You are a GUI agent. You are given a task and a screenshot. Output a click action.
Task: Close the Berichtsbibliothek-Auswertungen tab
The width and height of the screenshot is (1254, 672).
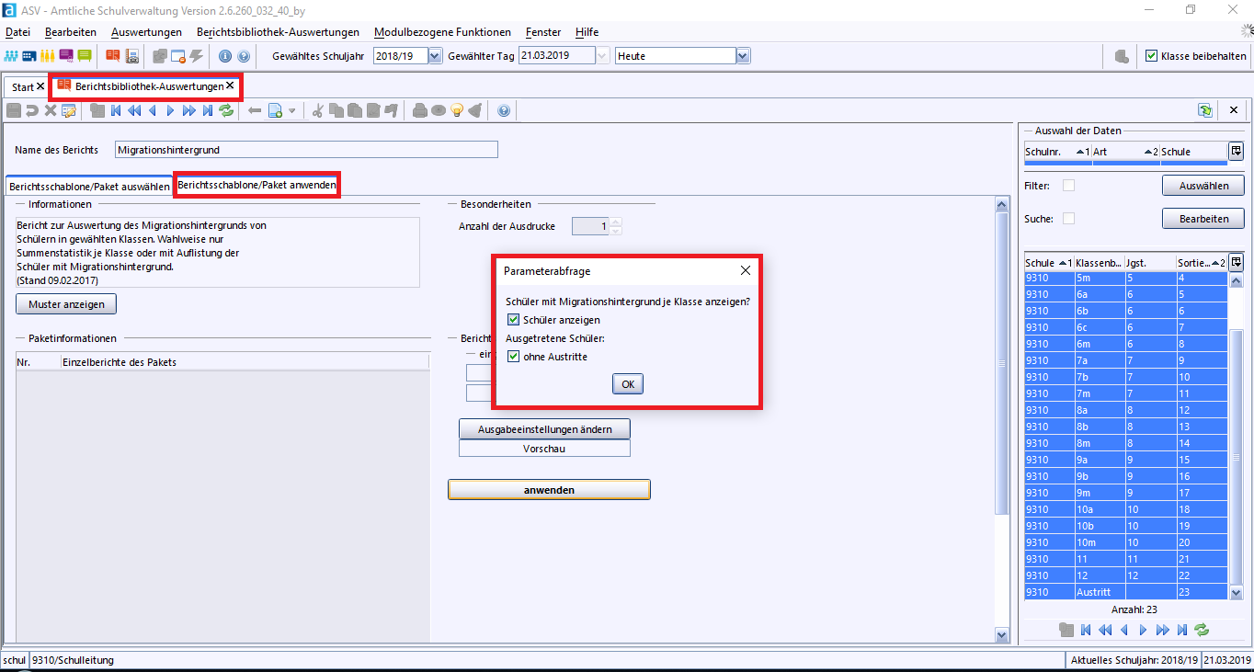(x=230, y=86)
